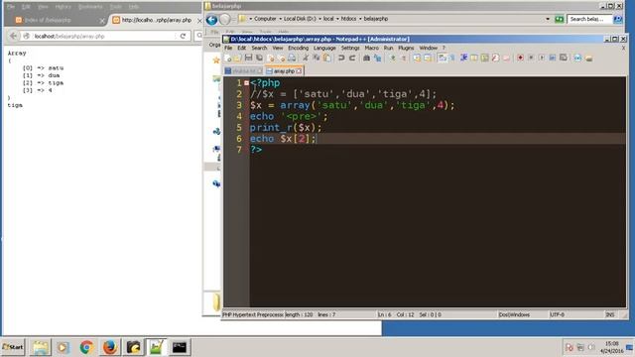
Task: Close the array.php Firefox tab
Action: coord(199,20)
